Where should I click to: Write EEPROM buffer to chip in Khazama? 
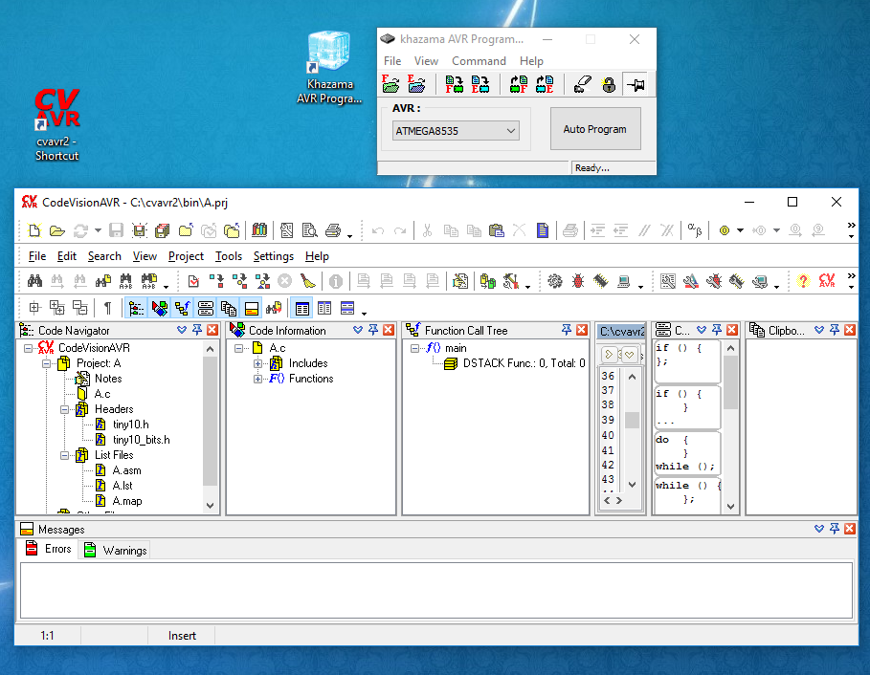point(480,84)
